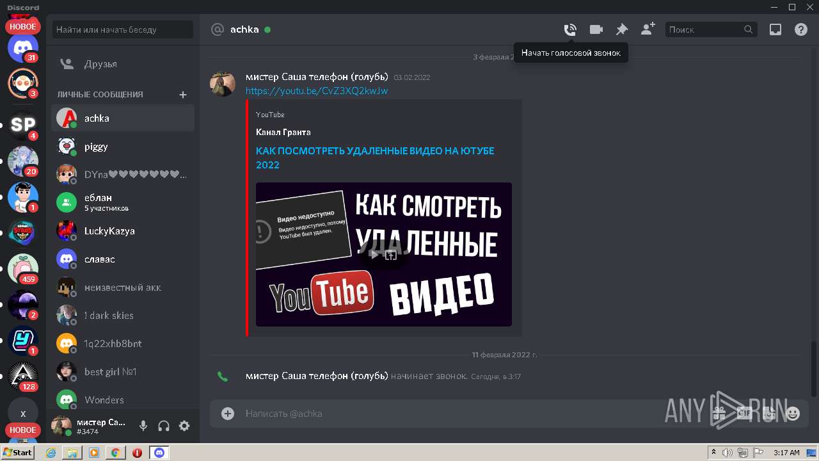Open conversation with славас

point(123,259)
